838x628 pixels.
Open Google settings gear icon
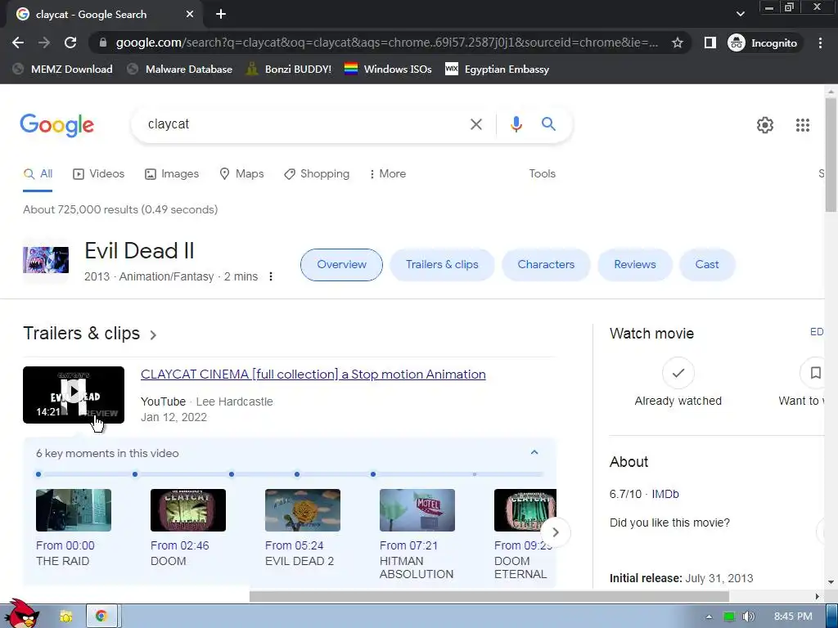pyautogui.click(x=765, y=125)
